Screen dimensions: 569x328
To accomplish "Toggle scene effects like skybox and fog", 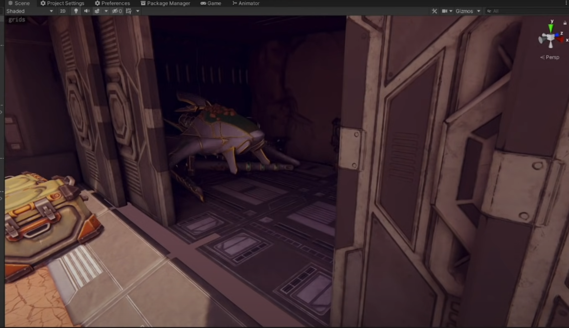I will [x=97, y=11].
